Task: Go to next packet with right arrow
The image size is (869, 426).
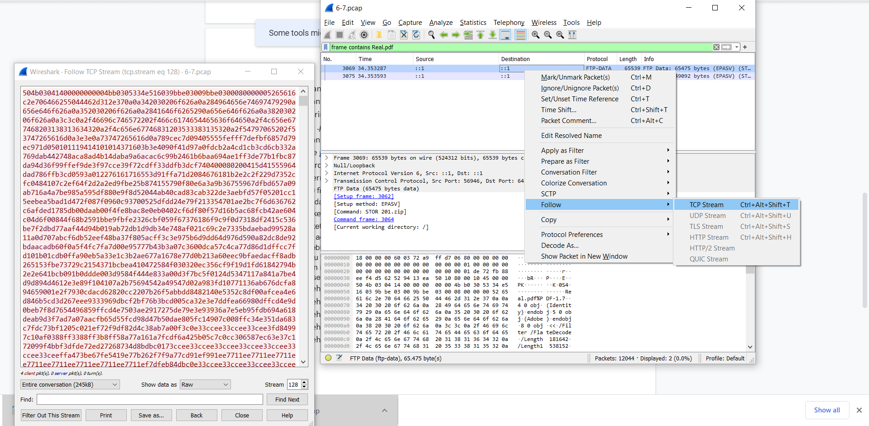Action: [x=456, y=35]
